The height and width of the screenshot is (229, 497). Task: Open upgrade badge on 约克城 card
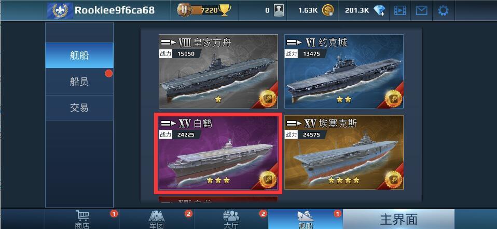click(x=393, y=98)
